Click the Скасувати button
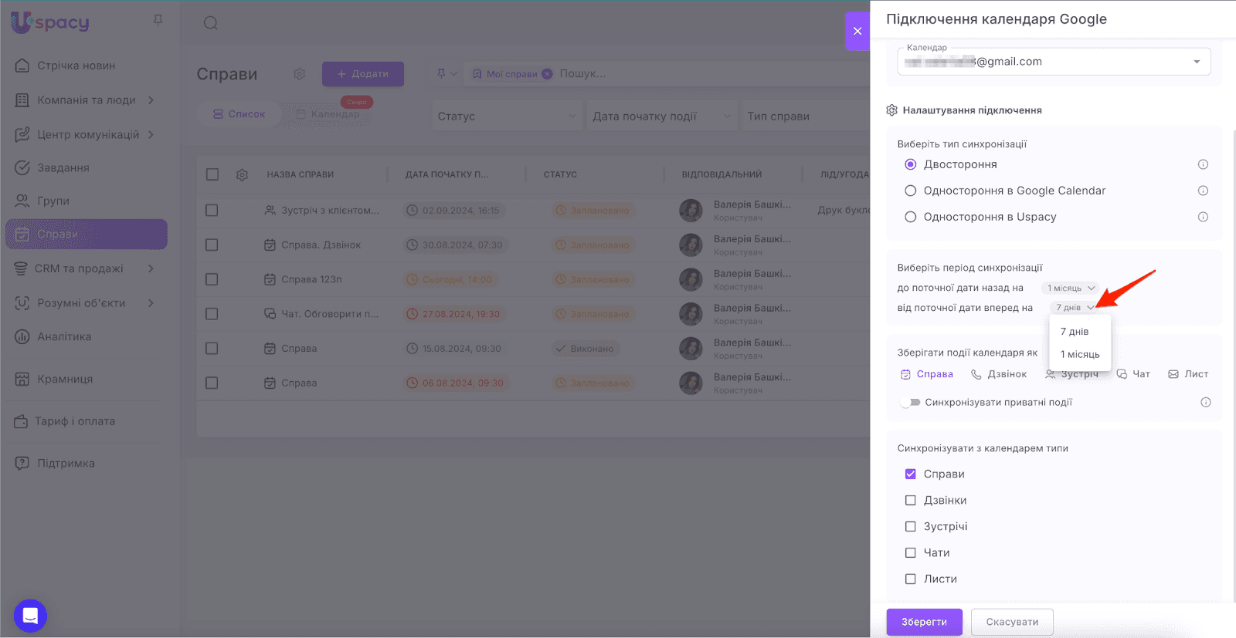 (x=1012, y=622)
